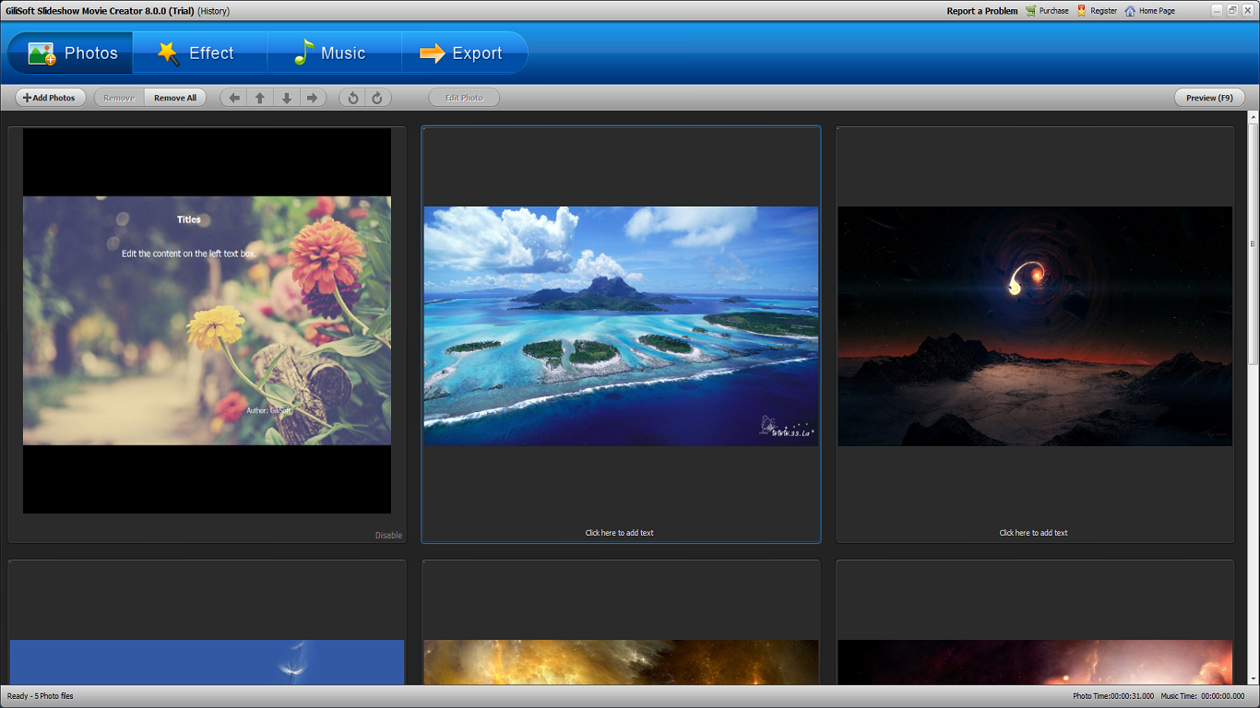The height and width of the screenshot is (708, 1260).
Task: Rotate photo clockwise
Action: pos(377,98)
